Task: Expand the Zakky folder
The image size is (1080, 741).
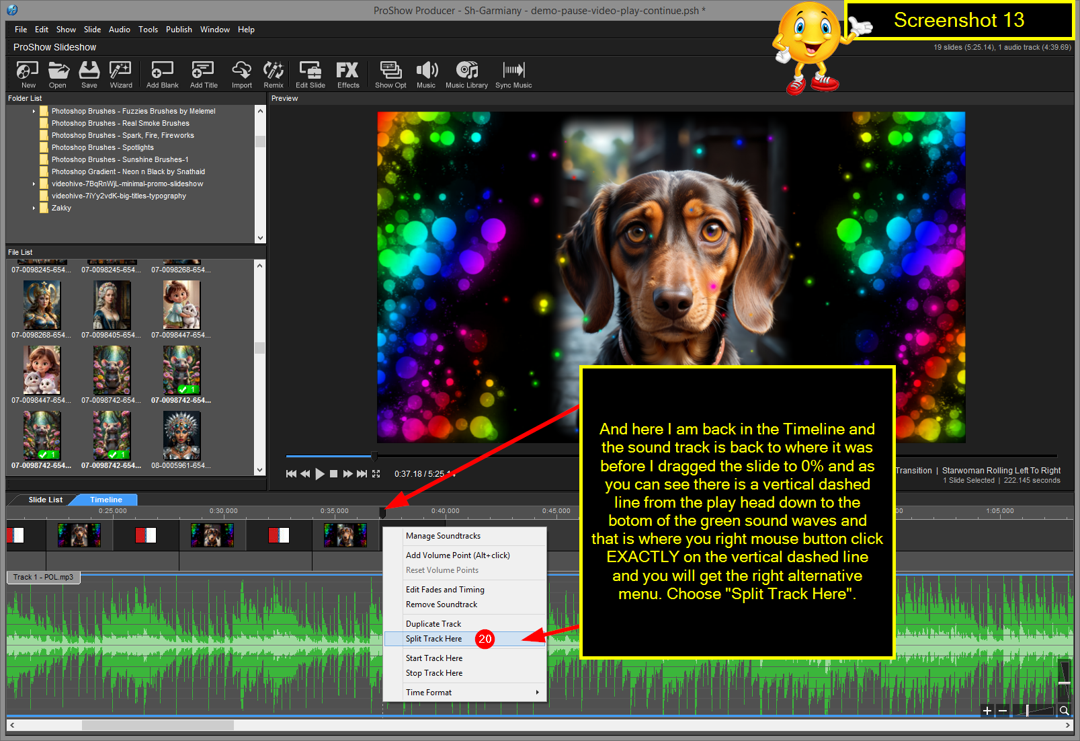Action: pyautogui.click(x=34, y=208)
